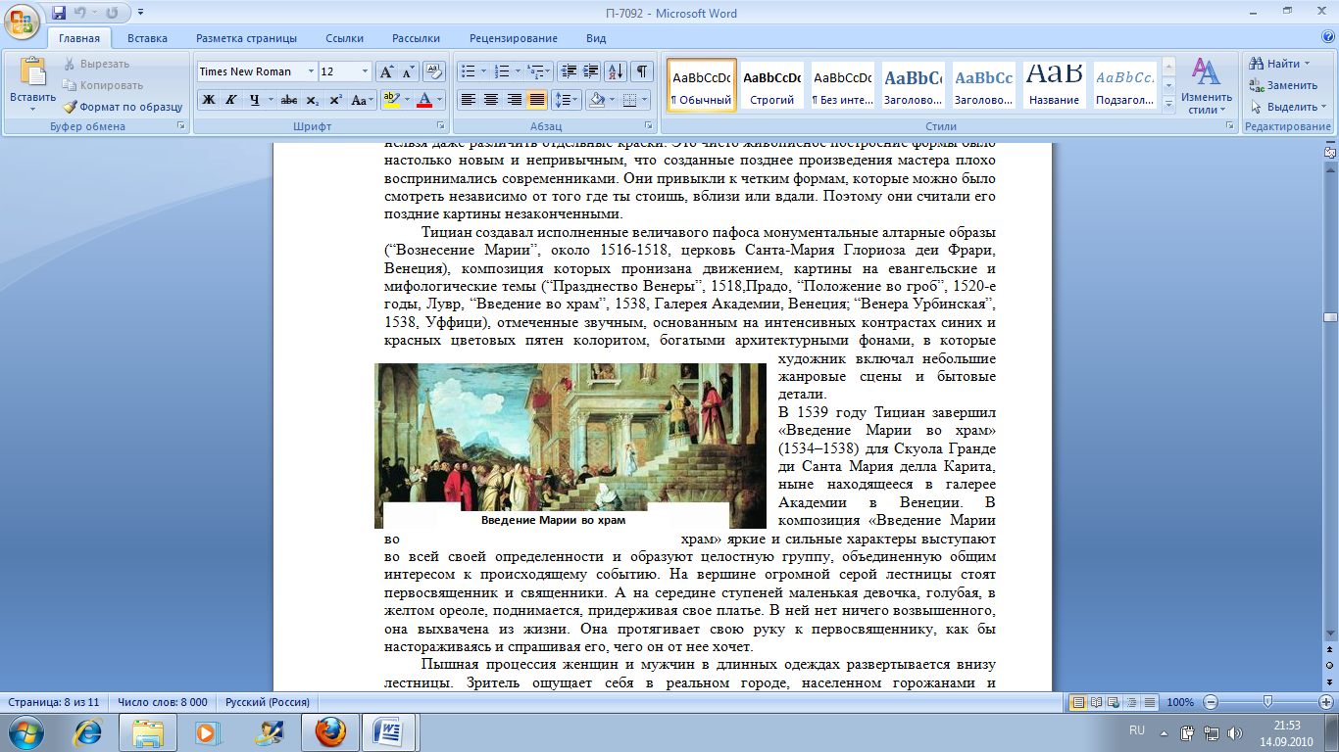The width and height of the screenshot is (1339, 752).
Task: Click zoom out minus button
Action: point(1211,702)
